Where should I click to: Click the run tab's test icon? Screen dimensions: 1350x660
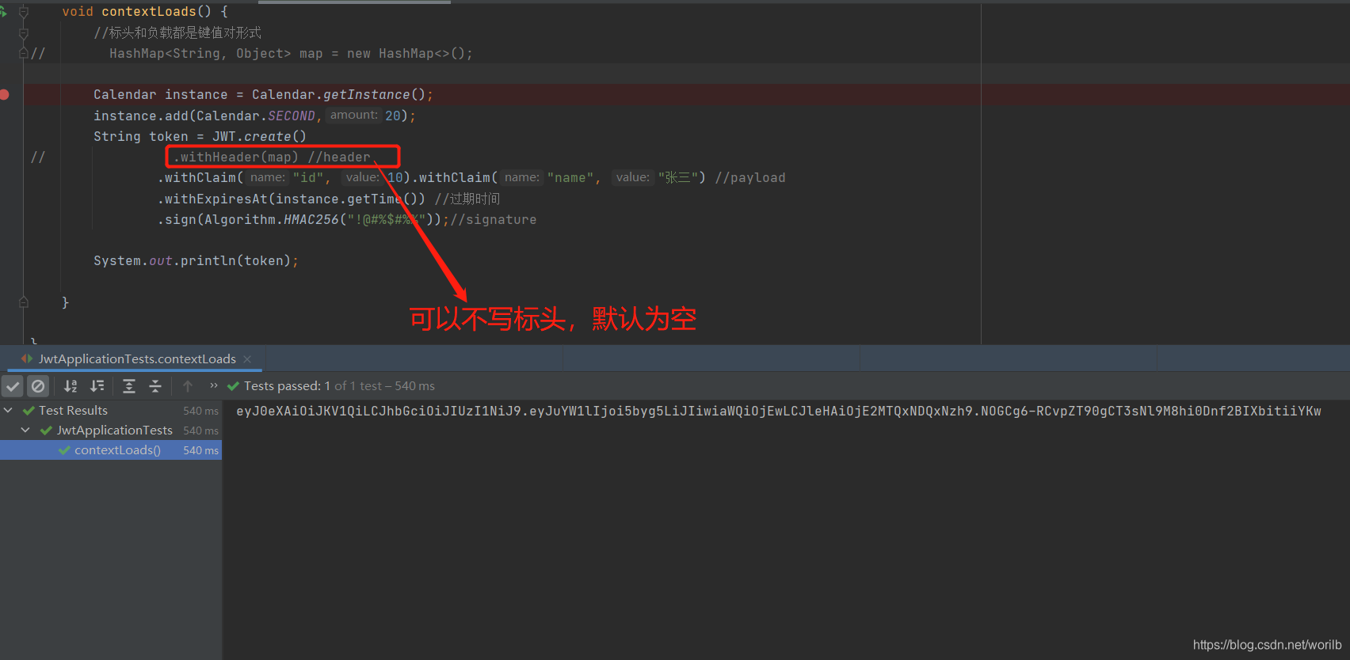tap(27, 359)
